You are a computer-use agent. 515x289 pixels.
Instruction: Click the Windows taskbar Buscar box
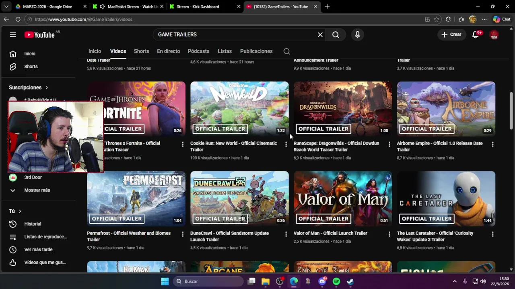click(208, 281)
